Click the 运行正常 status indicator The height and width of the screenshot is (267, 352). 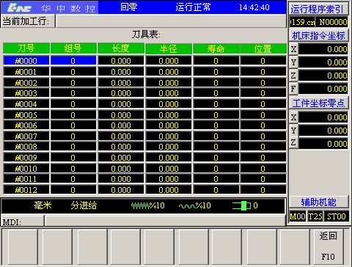pyautogui.click(x=193, y=7)
